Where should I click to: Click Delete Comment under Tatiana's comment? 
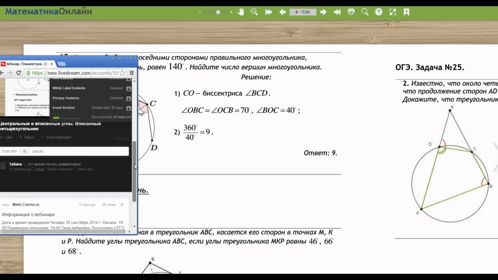point(60,169)
